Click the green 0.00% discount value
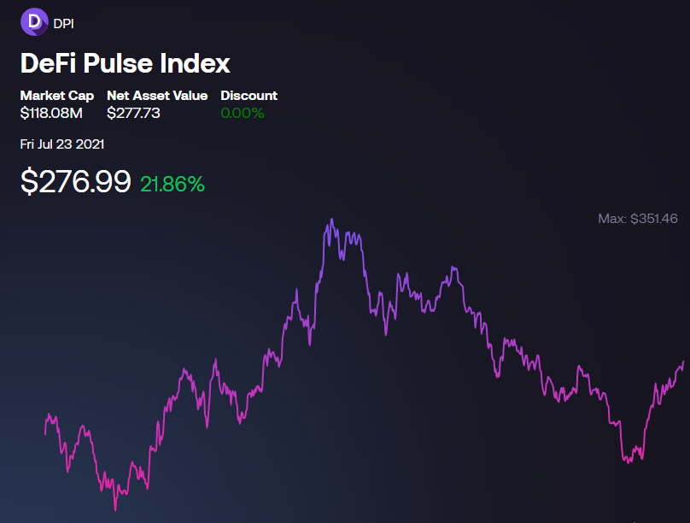 [242, 113]
